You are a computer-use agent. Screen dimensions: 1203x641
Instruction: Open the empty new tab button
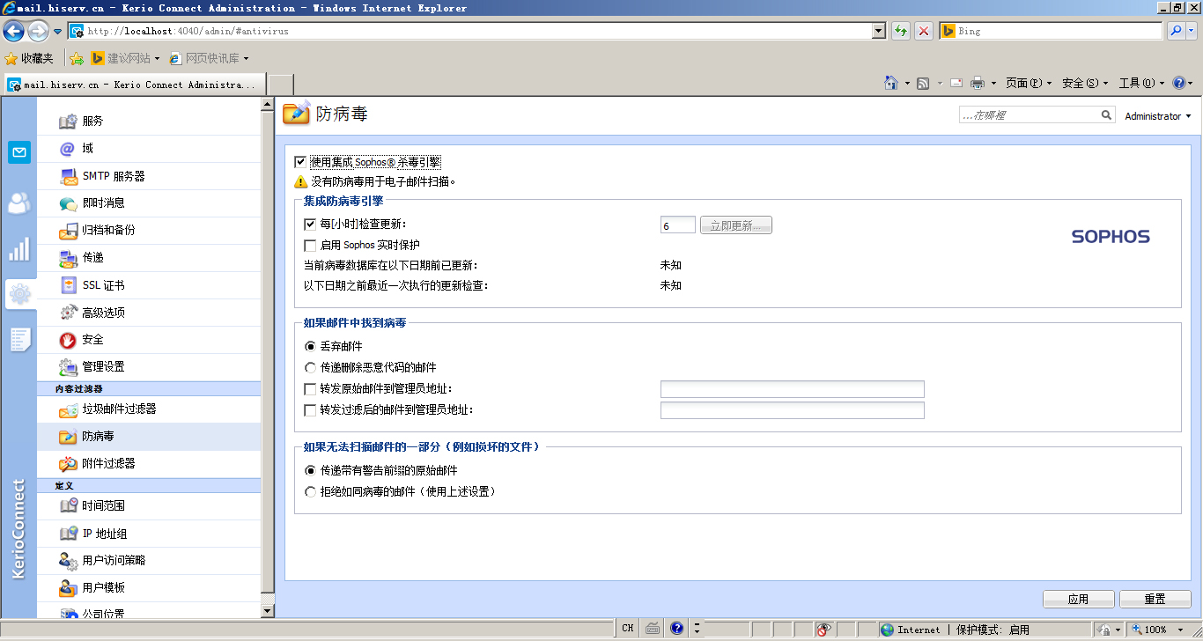coord(280,85)
